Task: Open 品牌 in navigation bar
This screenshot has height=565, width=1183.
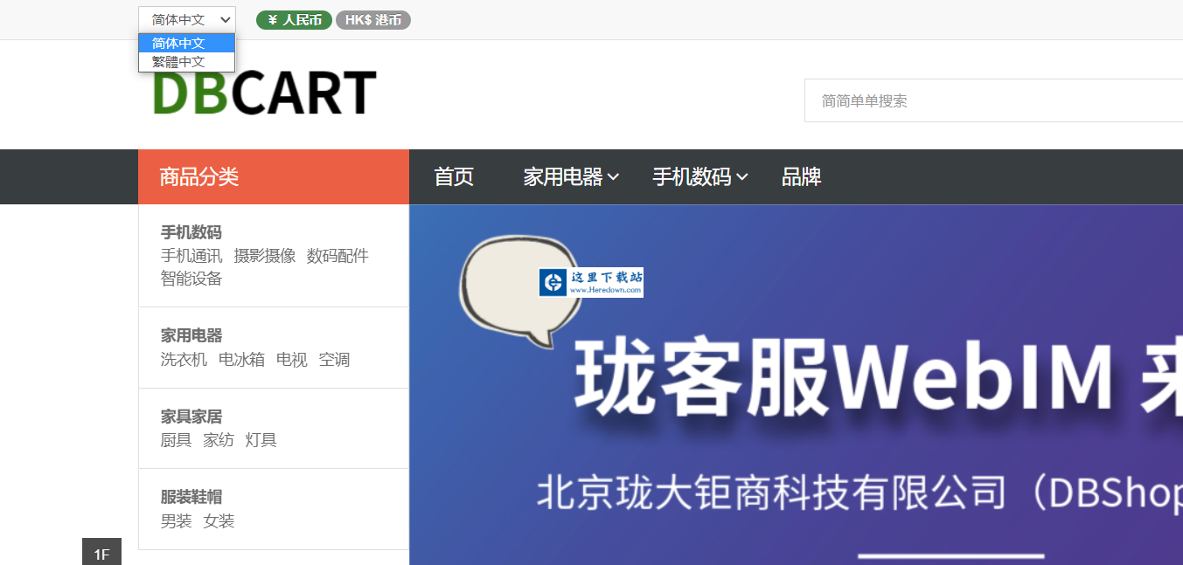Action: (801, 176)
